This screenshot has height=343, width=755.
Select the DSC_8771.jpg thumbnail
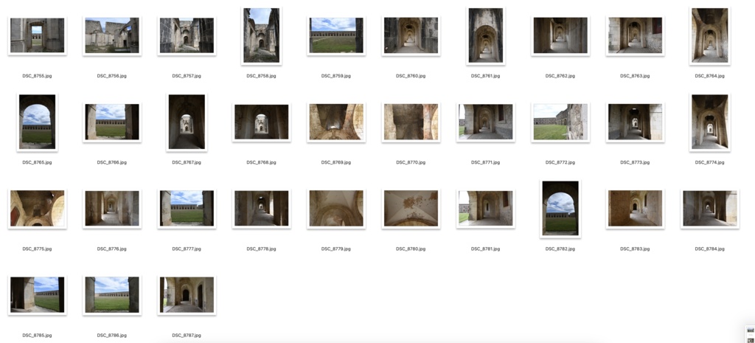click(485, 122)
